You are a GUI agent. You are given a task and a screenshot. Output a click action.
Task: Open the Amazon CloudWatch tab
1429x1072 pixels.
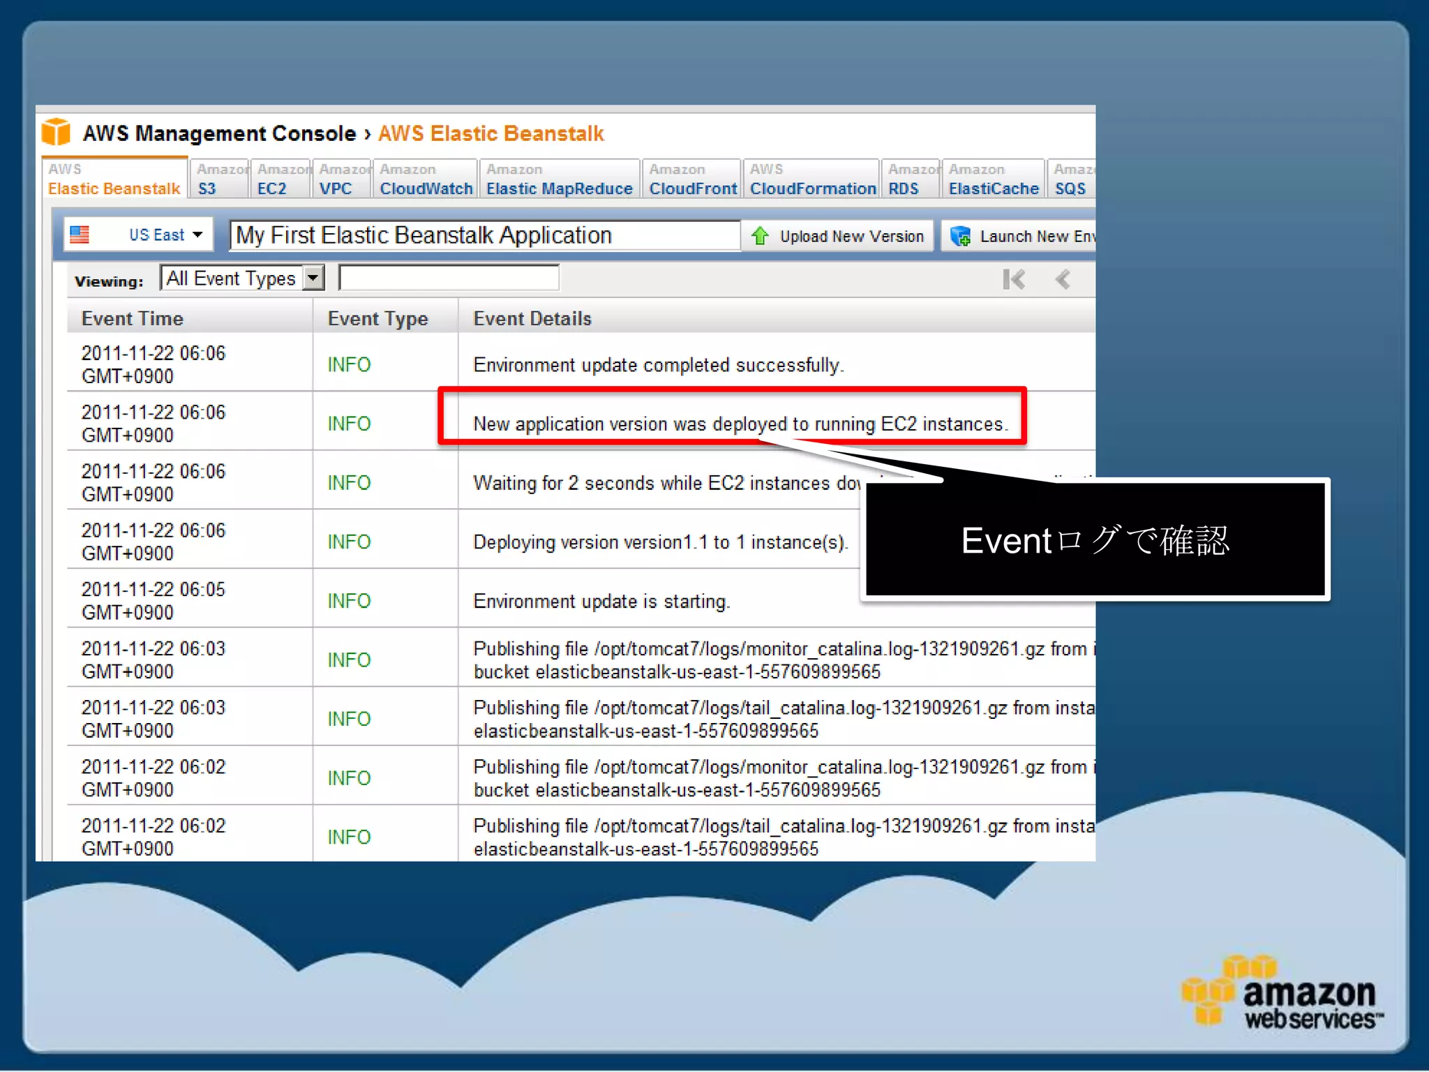(425, 179)
